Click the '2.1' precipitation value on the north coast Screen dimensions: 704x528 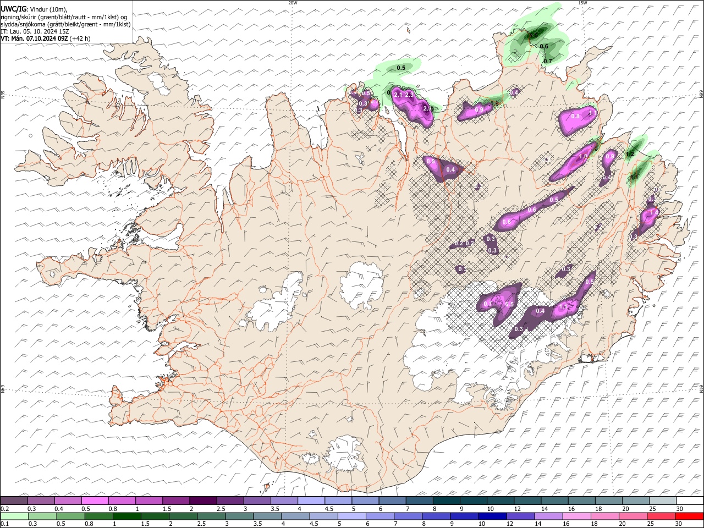click(399, 95)
